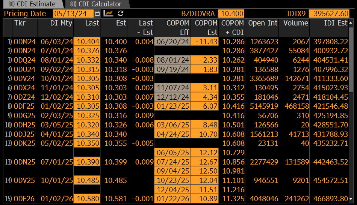
Task: Switch to the CDI Calculator tab
Action: pyautogui.click(x=97, y=4)
